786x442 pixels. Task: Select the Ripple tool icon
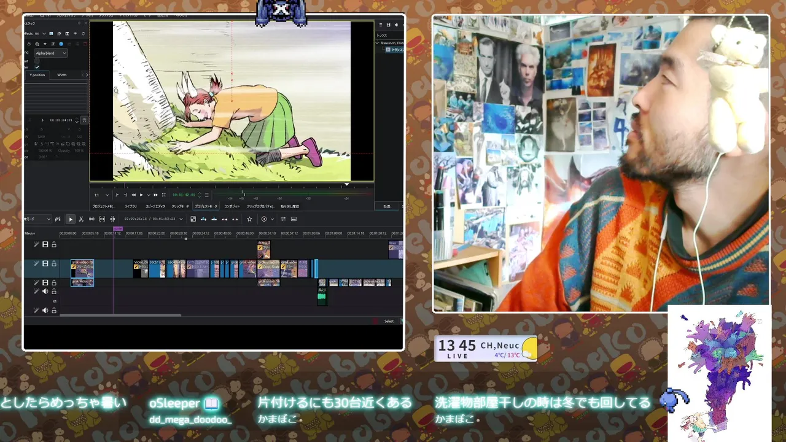[x=112, y=219]
